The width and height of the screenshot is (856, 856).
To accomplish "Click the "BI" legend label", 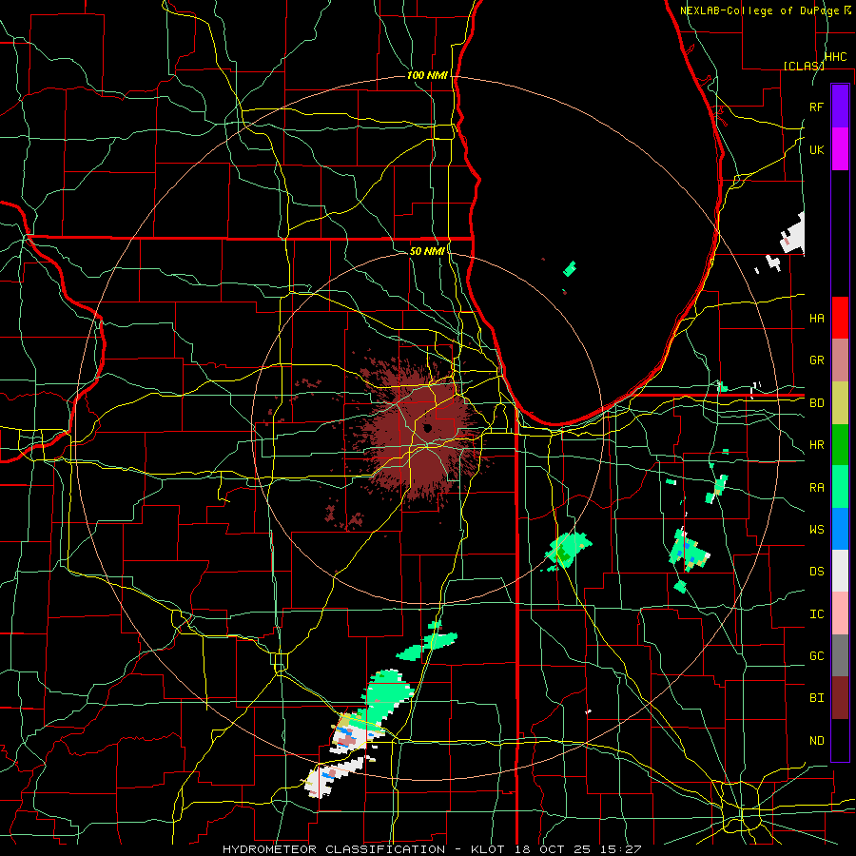I will pyautogui.click(x=817, y=698).
